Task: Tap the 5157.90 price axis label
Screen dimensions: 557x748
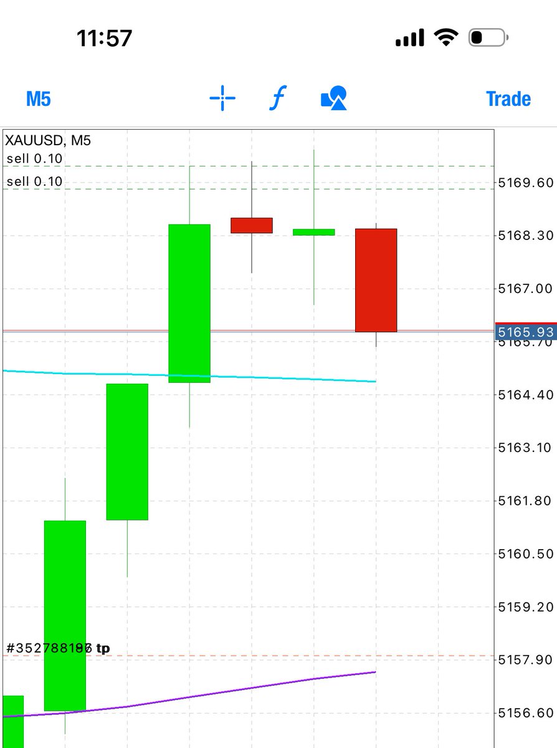Action: pyautogui.click(x=526, y=659)
